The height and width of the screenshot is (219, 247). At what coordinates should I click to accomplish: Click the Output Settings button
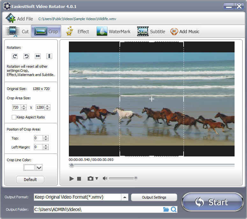pyautogui.click(x=154, y=197)
